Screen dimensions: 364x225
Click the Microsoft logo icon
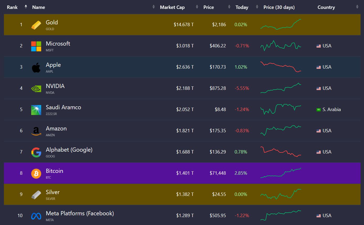[36, 46]
